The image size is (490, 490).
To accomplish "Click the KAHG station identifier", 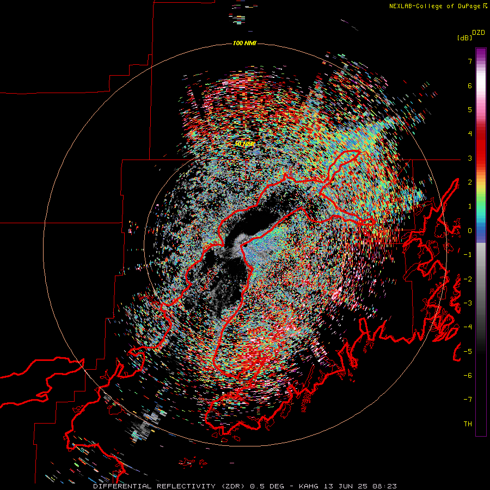I will (x=309, y=486).
